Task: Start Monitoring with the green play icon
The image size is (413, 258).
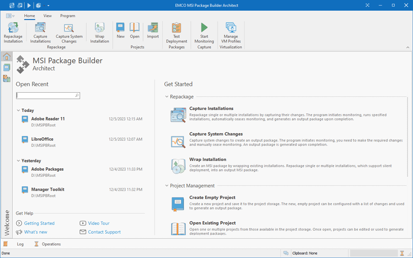Action: pos(204,27)
